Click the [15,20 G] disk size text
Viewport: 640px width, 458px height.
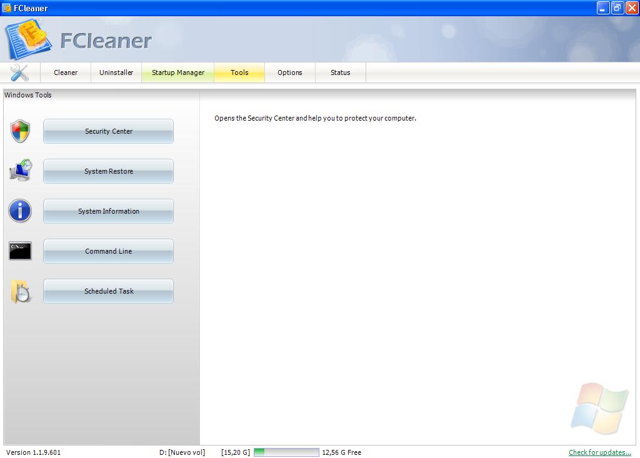[236, 452]
